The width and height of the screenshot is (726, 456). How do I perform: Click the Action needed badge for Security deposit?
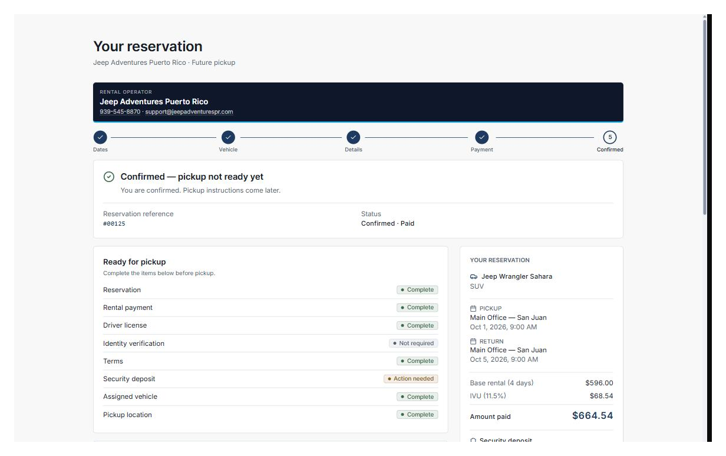tap(411, 379)
